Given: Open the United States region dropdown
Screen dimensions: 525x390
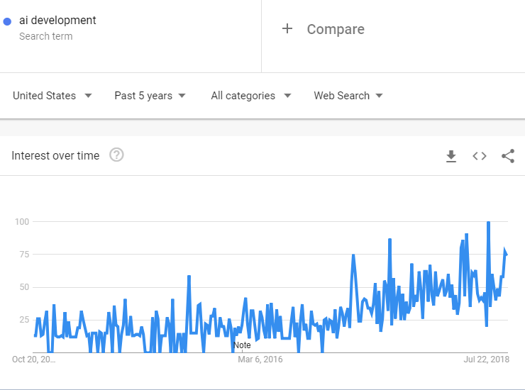Looking at the screenshot, I should pyautogui.click(x=52, y=96).
